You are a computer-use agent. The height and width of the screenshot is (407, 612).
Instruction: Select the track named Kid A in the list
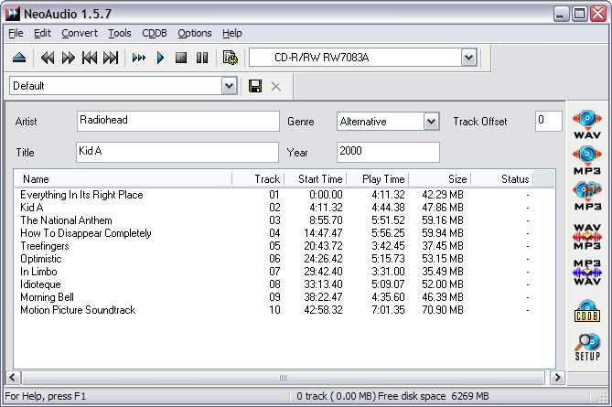click(x=32, y=208)
